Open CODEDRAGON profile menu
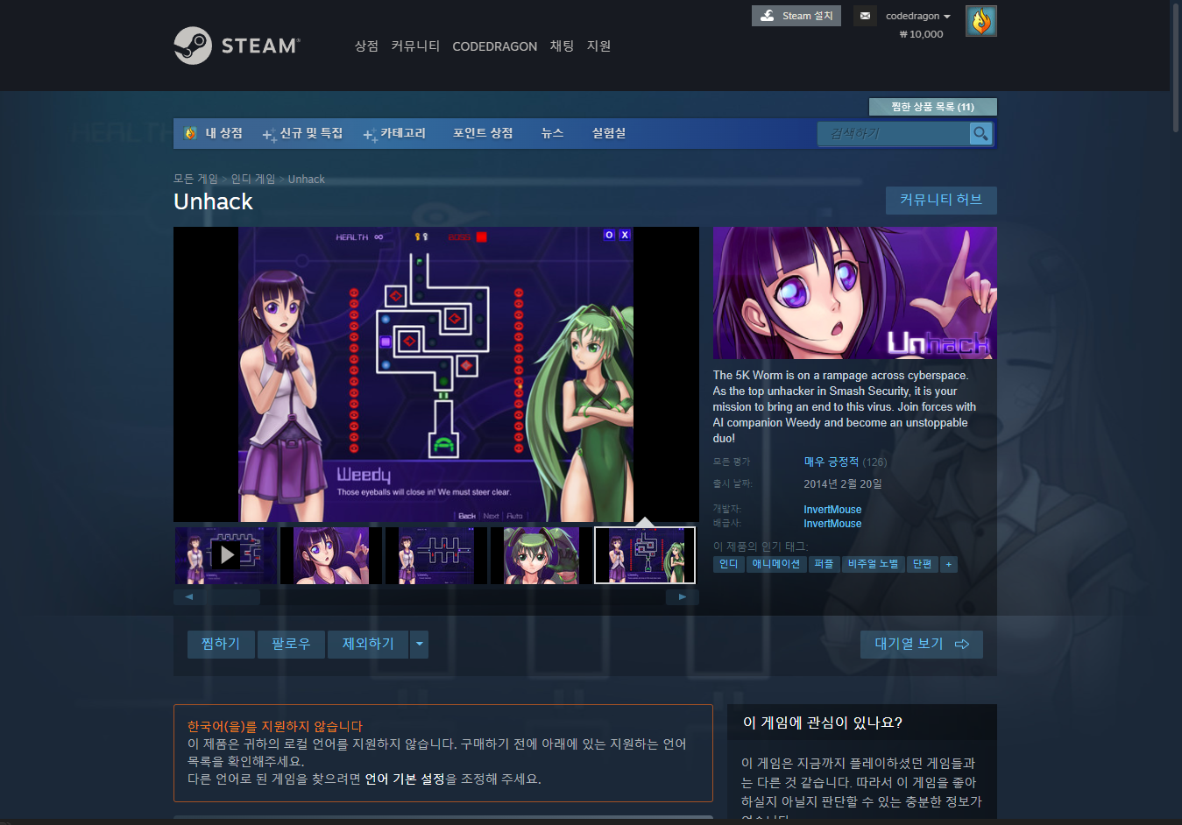Image resolution: width=1182 pixels, height=825 pixels. 494,46
